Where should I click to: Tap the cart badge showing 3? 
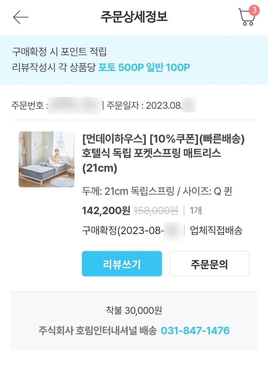(254, 10)
